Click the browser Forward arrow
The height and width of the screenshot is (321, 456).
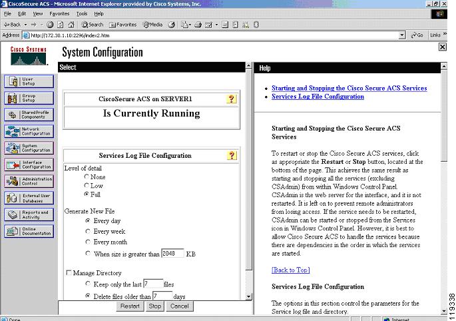pos(34,25)
